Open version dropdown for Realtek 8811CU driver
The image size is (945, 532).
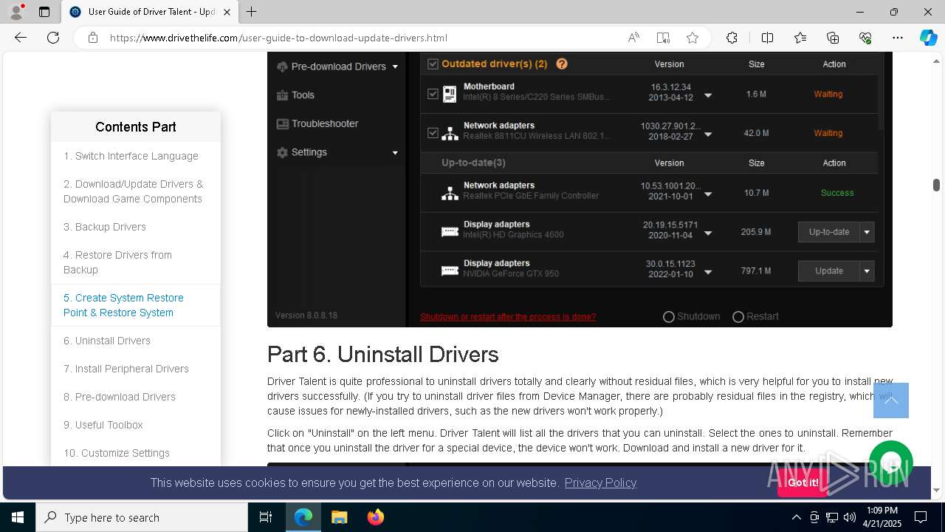[708, 134]
